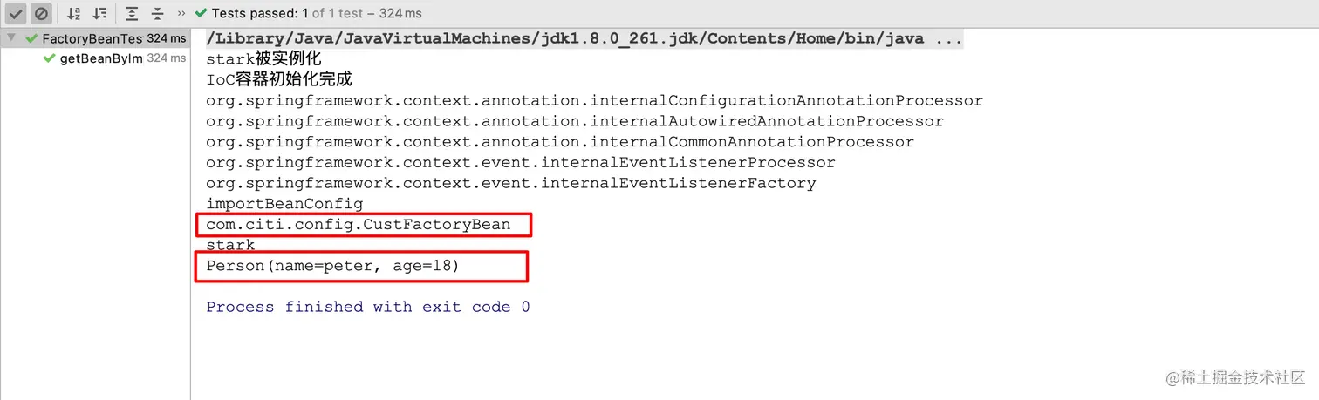Show more toolbar actions via double chevron
Image resolution: width=1319 pixels, height=400 pixels.
pos(181,14)
